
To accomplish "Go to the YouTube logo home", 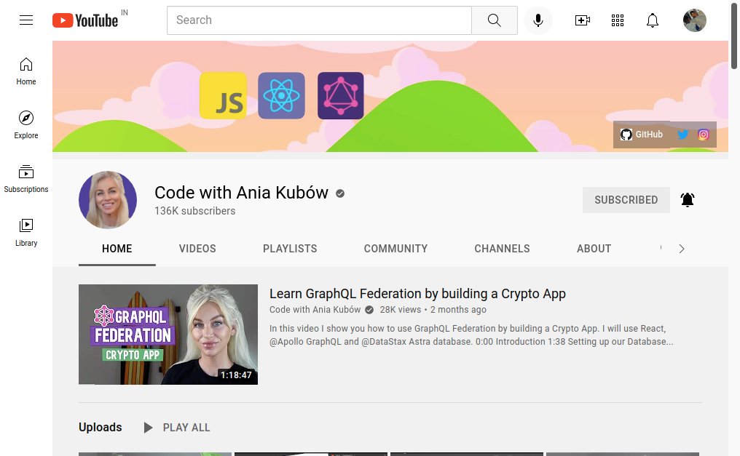I will (85, 20).
